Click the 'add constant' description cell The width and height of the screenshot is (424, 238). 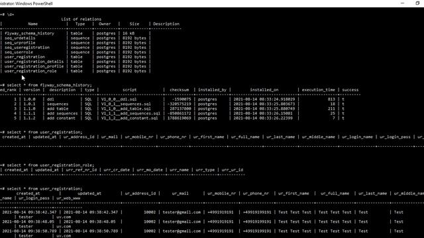tap(61, 118)
